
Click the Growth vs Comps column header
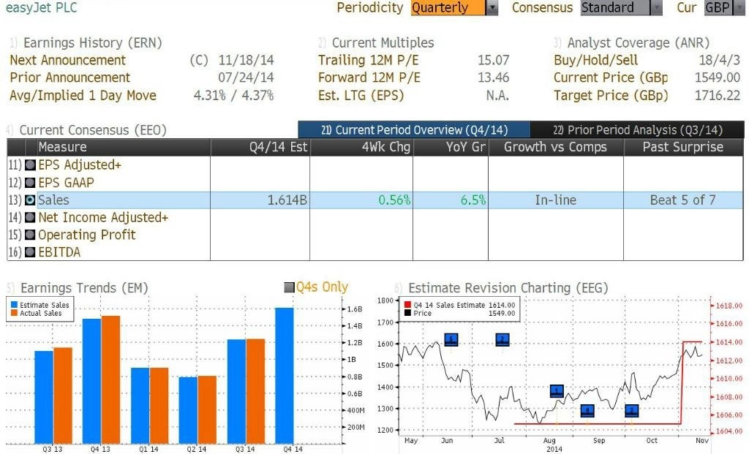(x=556, y=147)
